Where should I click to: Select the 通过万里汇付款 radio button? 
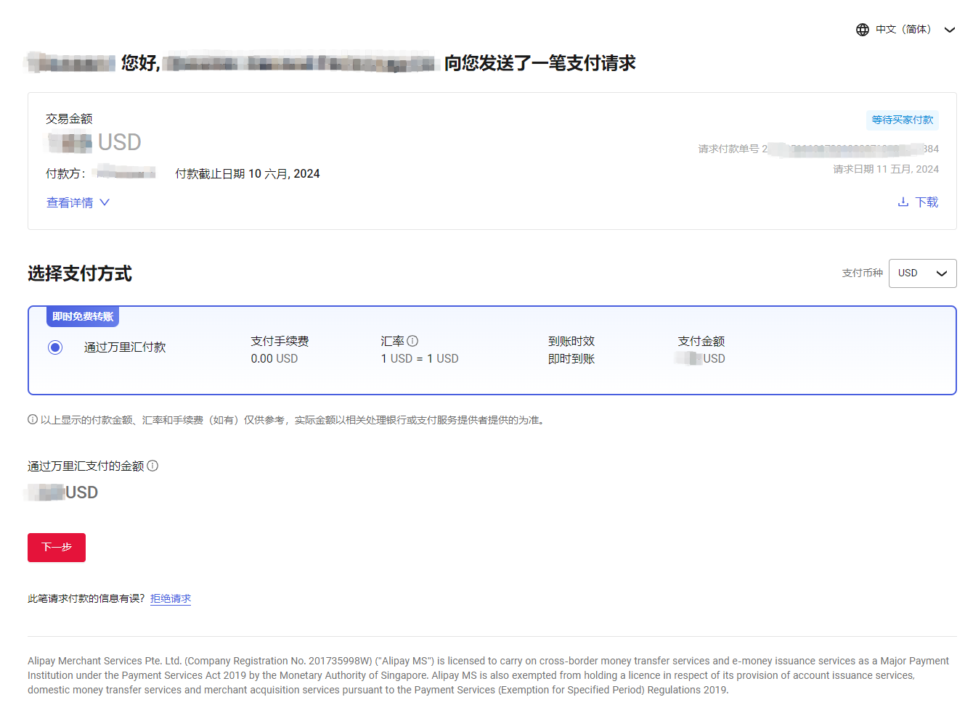click(55, 347)
